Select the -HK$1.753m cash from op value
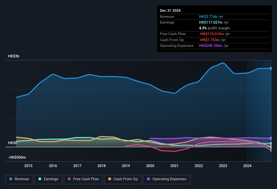This screenshot has width=277, height=189. [209, 40]
